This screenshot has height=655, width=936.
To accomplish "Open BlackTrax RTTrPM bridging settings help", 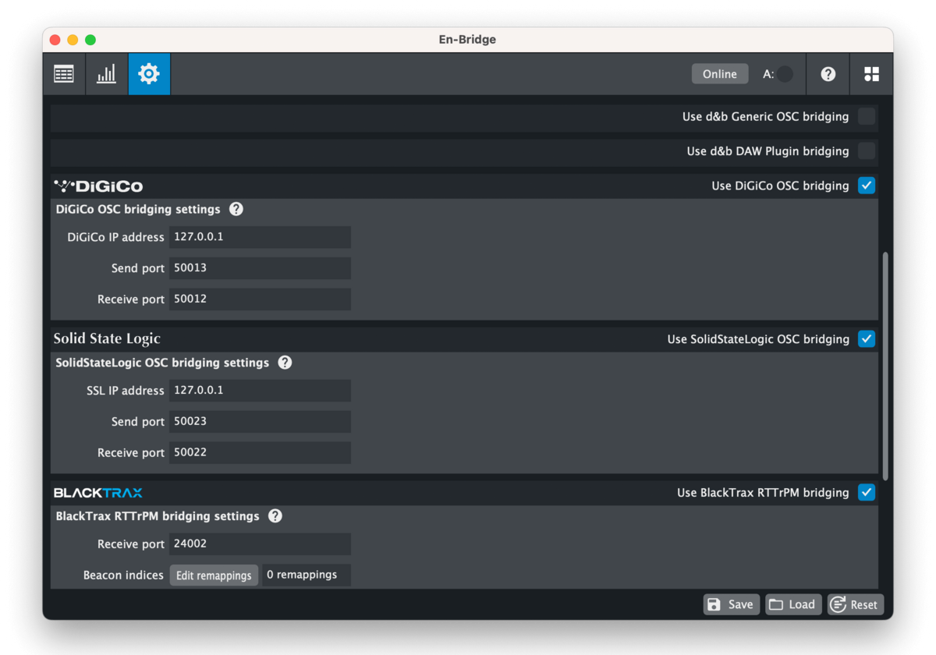I will pyautogui.click(x=275, y=516).
